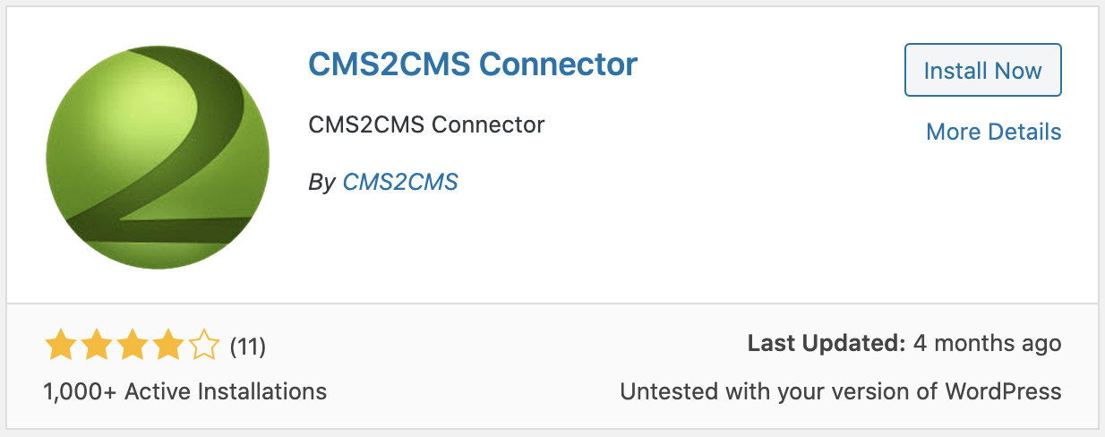Visit the CMS2CMS author link
Viewport: 1105px width, 437px height.
(x=400, y=182)
